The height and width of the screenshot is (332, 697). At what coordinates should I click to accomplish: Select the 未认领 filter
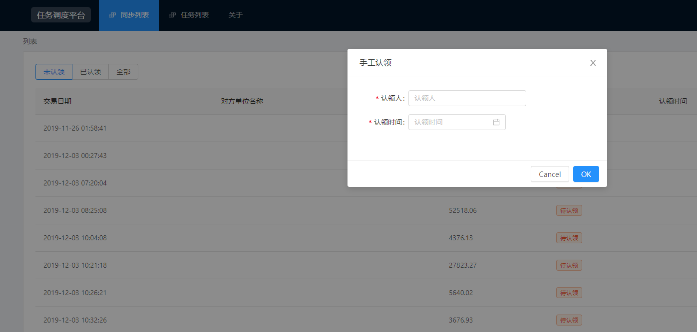point(54,72)
